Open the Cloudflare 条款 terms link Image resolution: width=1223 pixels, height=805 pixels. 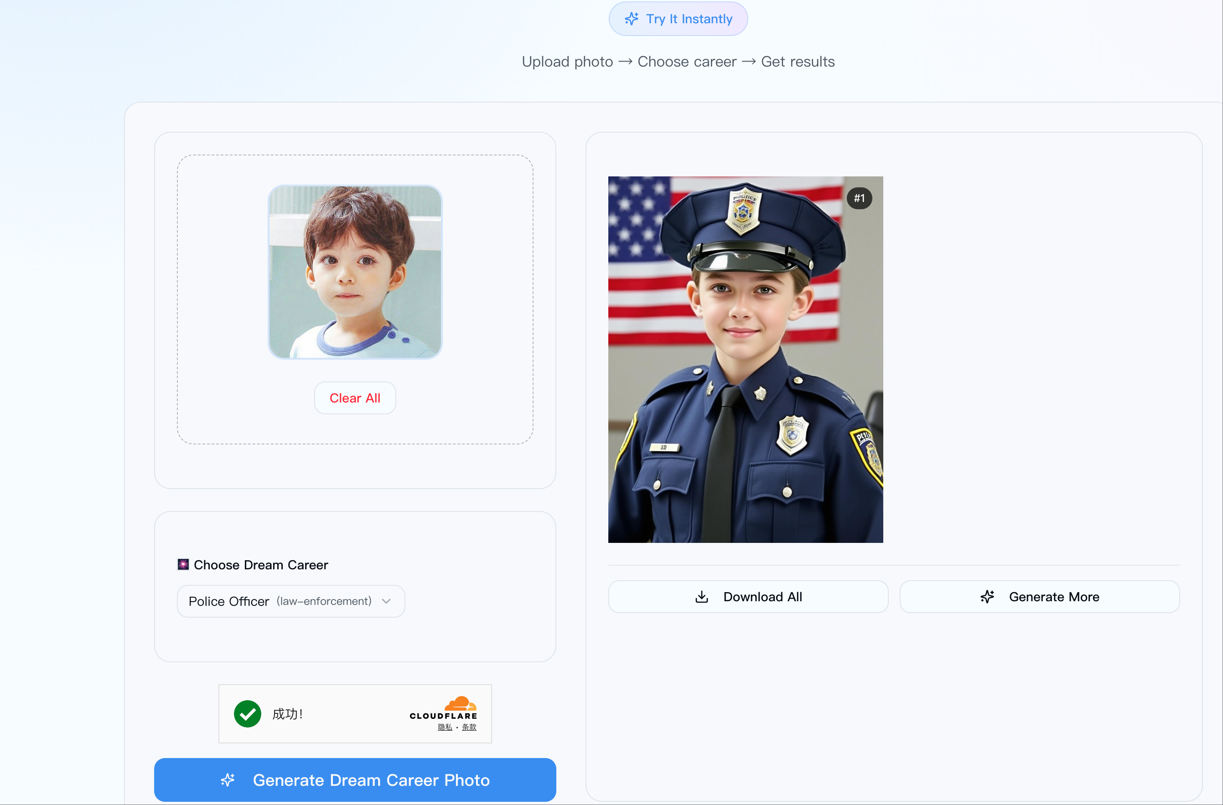click(x=469, y=727)
